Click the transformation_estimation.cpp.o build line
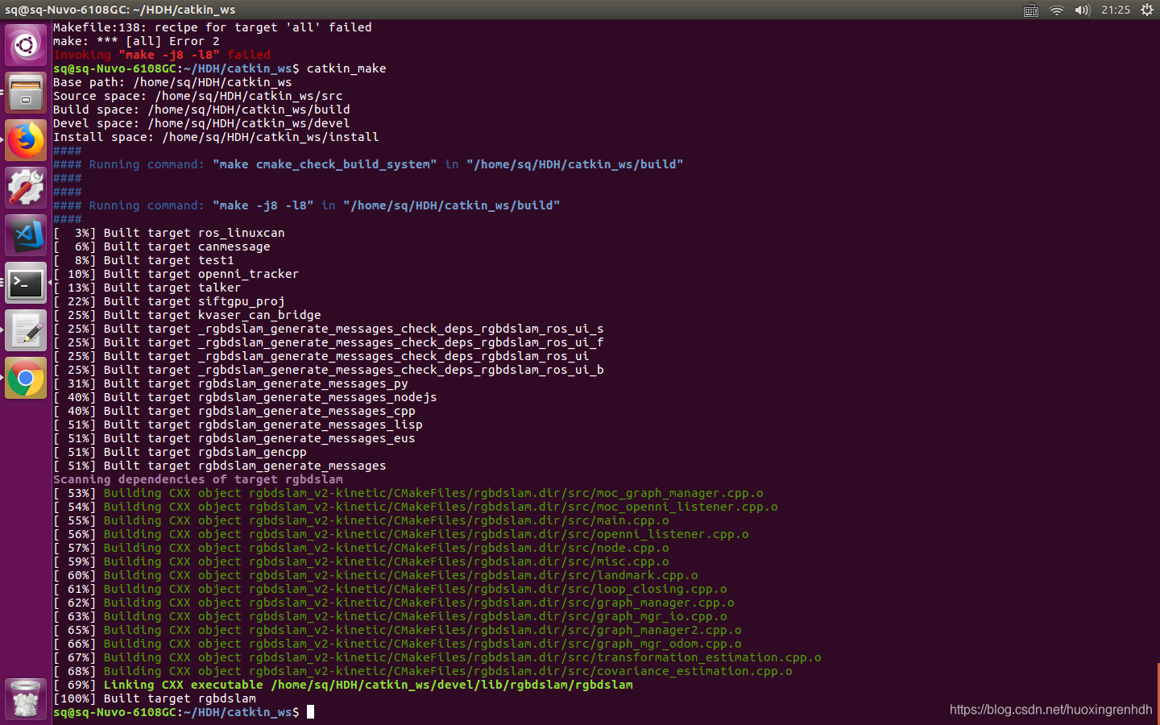Image resolution: width=1160 pixels, height=725 pixels. [x=437, y=657]
